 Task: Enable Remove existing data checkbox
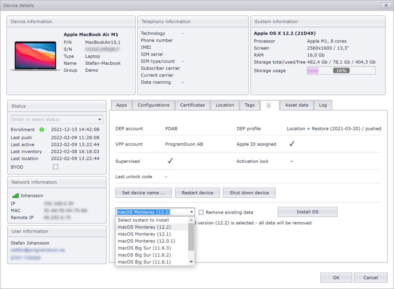(x=201, y=212)
